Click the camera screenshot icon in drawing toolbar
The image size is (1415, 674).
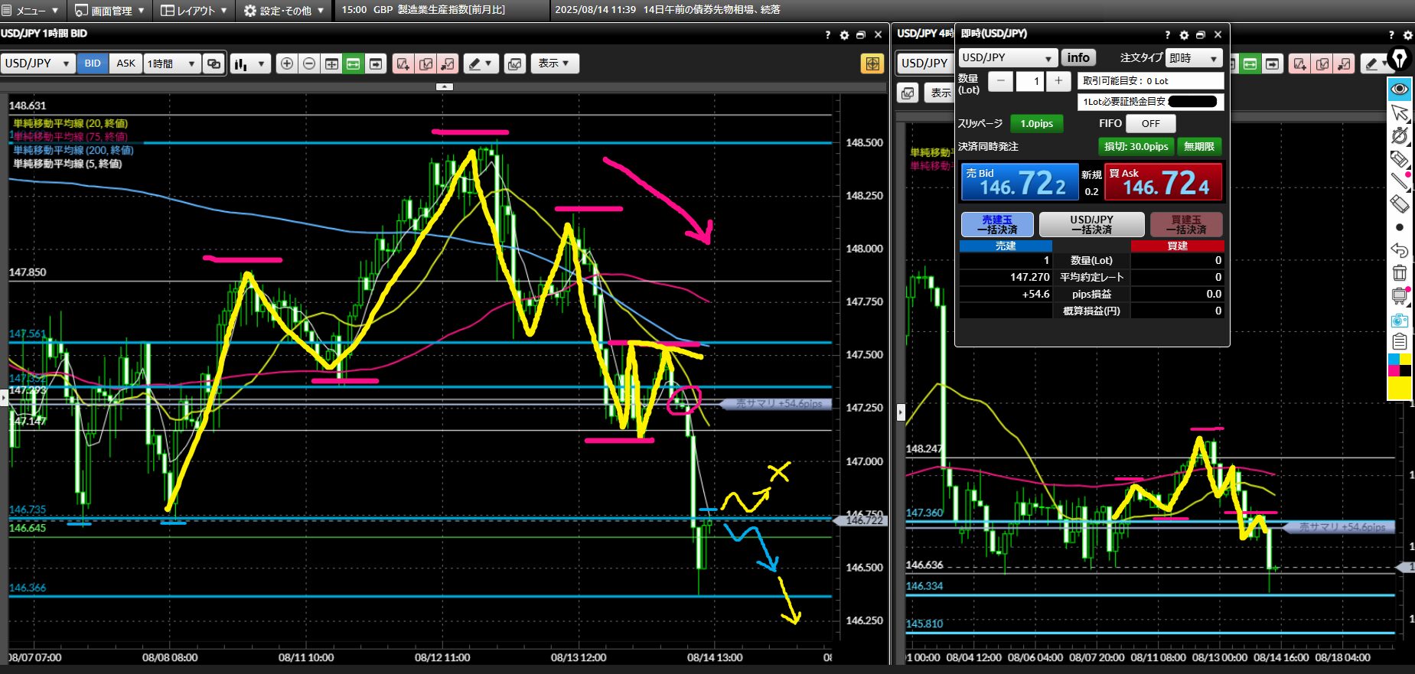[1400, 320]
